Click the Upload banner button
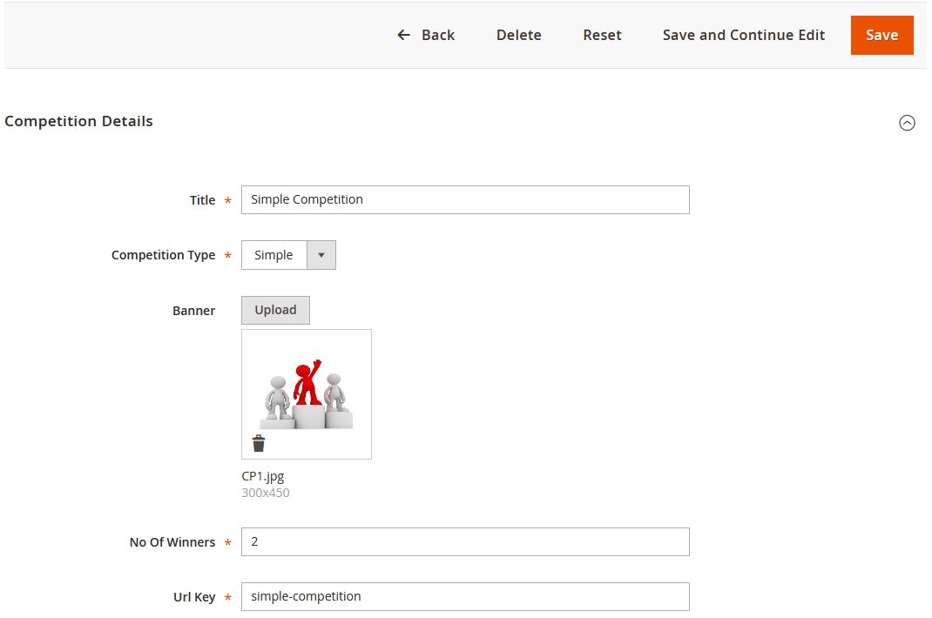Image resolution: width=932 pixels, height=618 pixels. [x=275, y=310]
